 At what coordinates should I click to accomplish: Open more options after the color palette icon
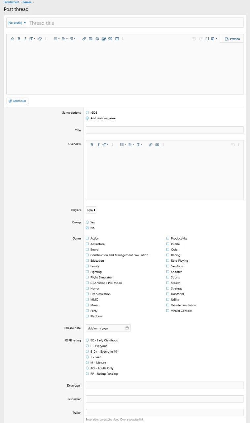pos(46,39)
